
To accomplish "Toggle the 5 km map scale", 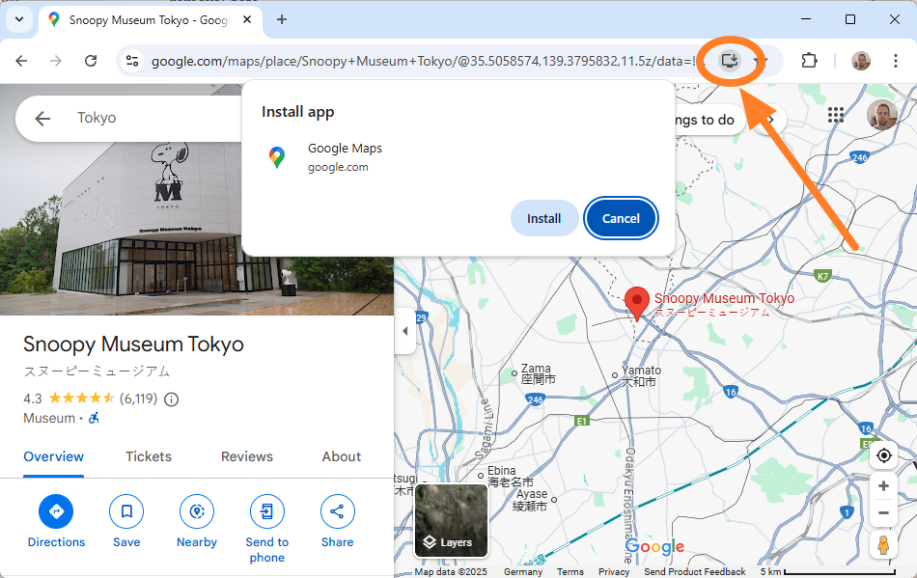I will pyautogui.click(x=827, y=571).
